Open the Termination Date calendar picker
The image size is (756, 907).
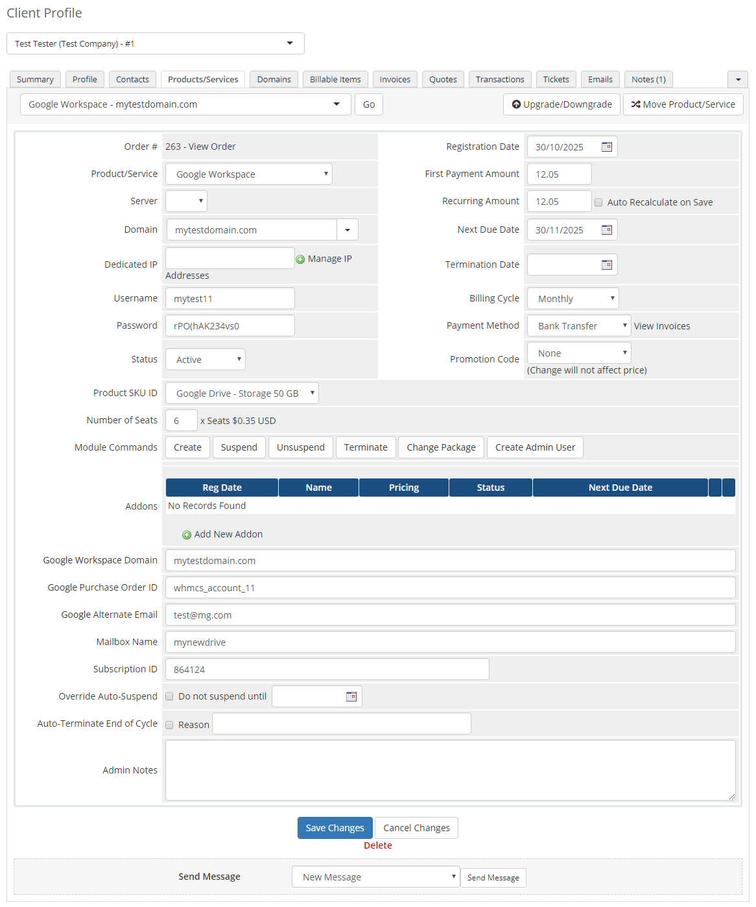pos(606,265)
